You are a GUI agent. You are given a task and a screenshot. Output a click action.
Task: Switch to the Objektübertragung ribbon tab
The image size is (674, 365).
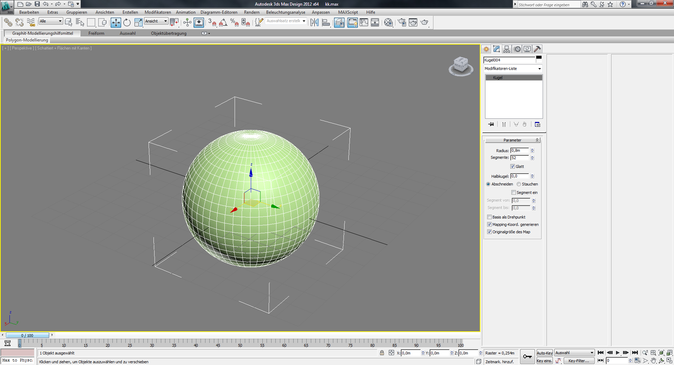point(169,33)
